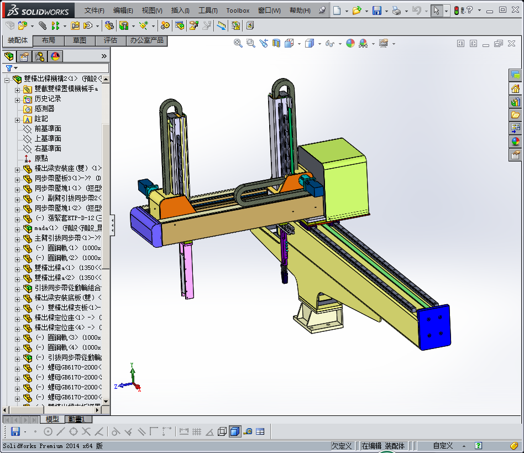
Task: Click the Undo icon
Action: point(416,11)
